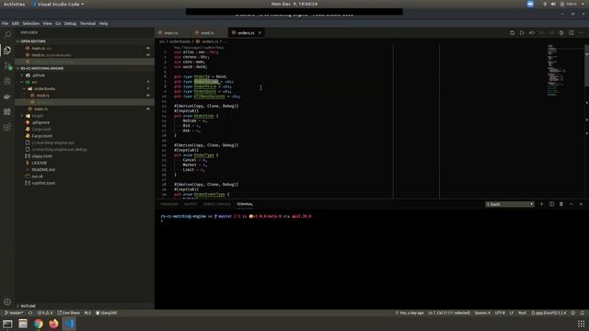Image resolution: width=589 pixels, height=331 pixels.
Task: Switch to the Debug Console tab
Action: click(217, 204)
